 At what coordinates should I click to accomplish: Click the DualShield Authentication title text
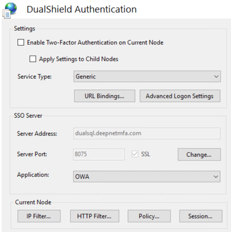(81, 9)
